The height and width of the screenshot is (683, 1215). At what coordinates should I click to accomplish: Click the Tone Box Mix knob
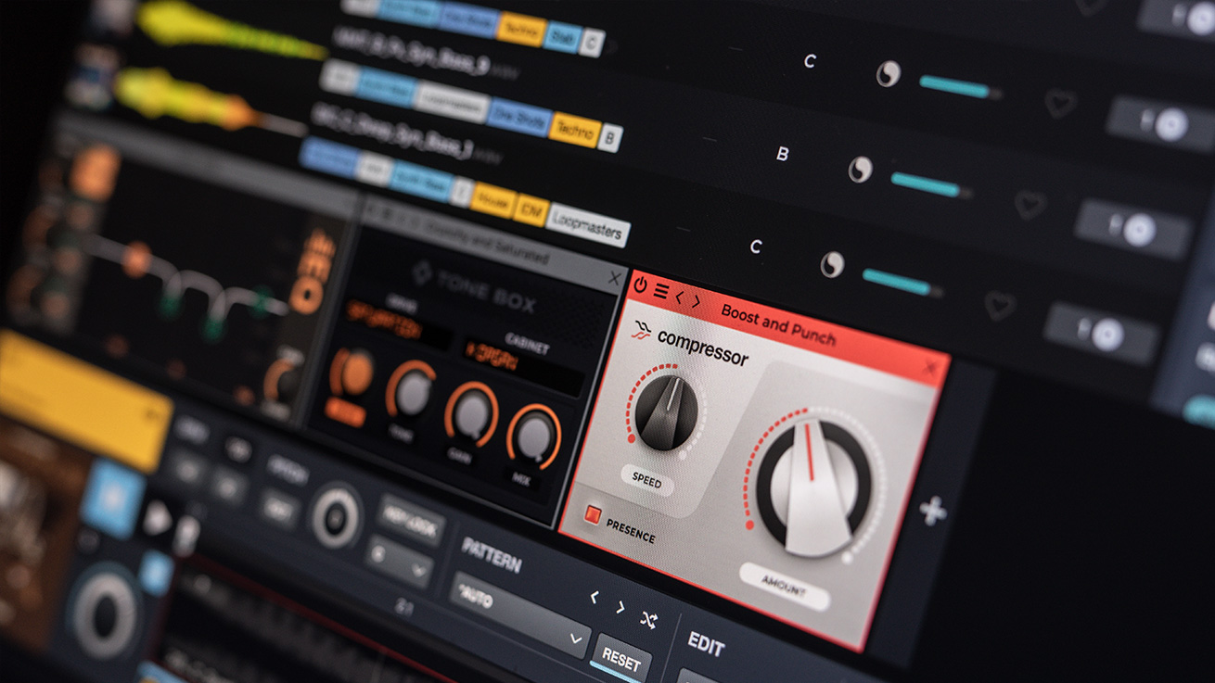pyautogui.click(x=534, y=435)
